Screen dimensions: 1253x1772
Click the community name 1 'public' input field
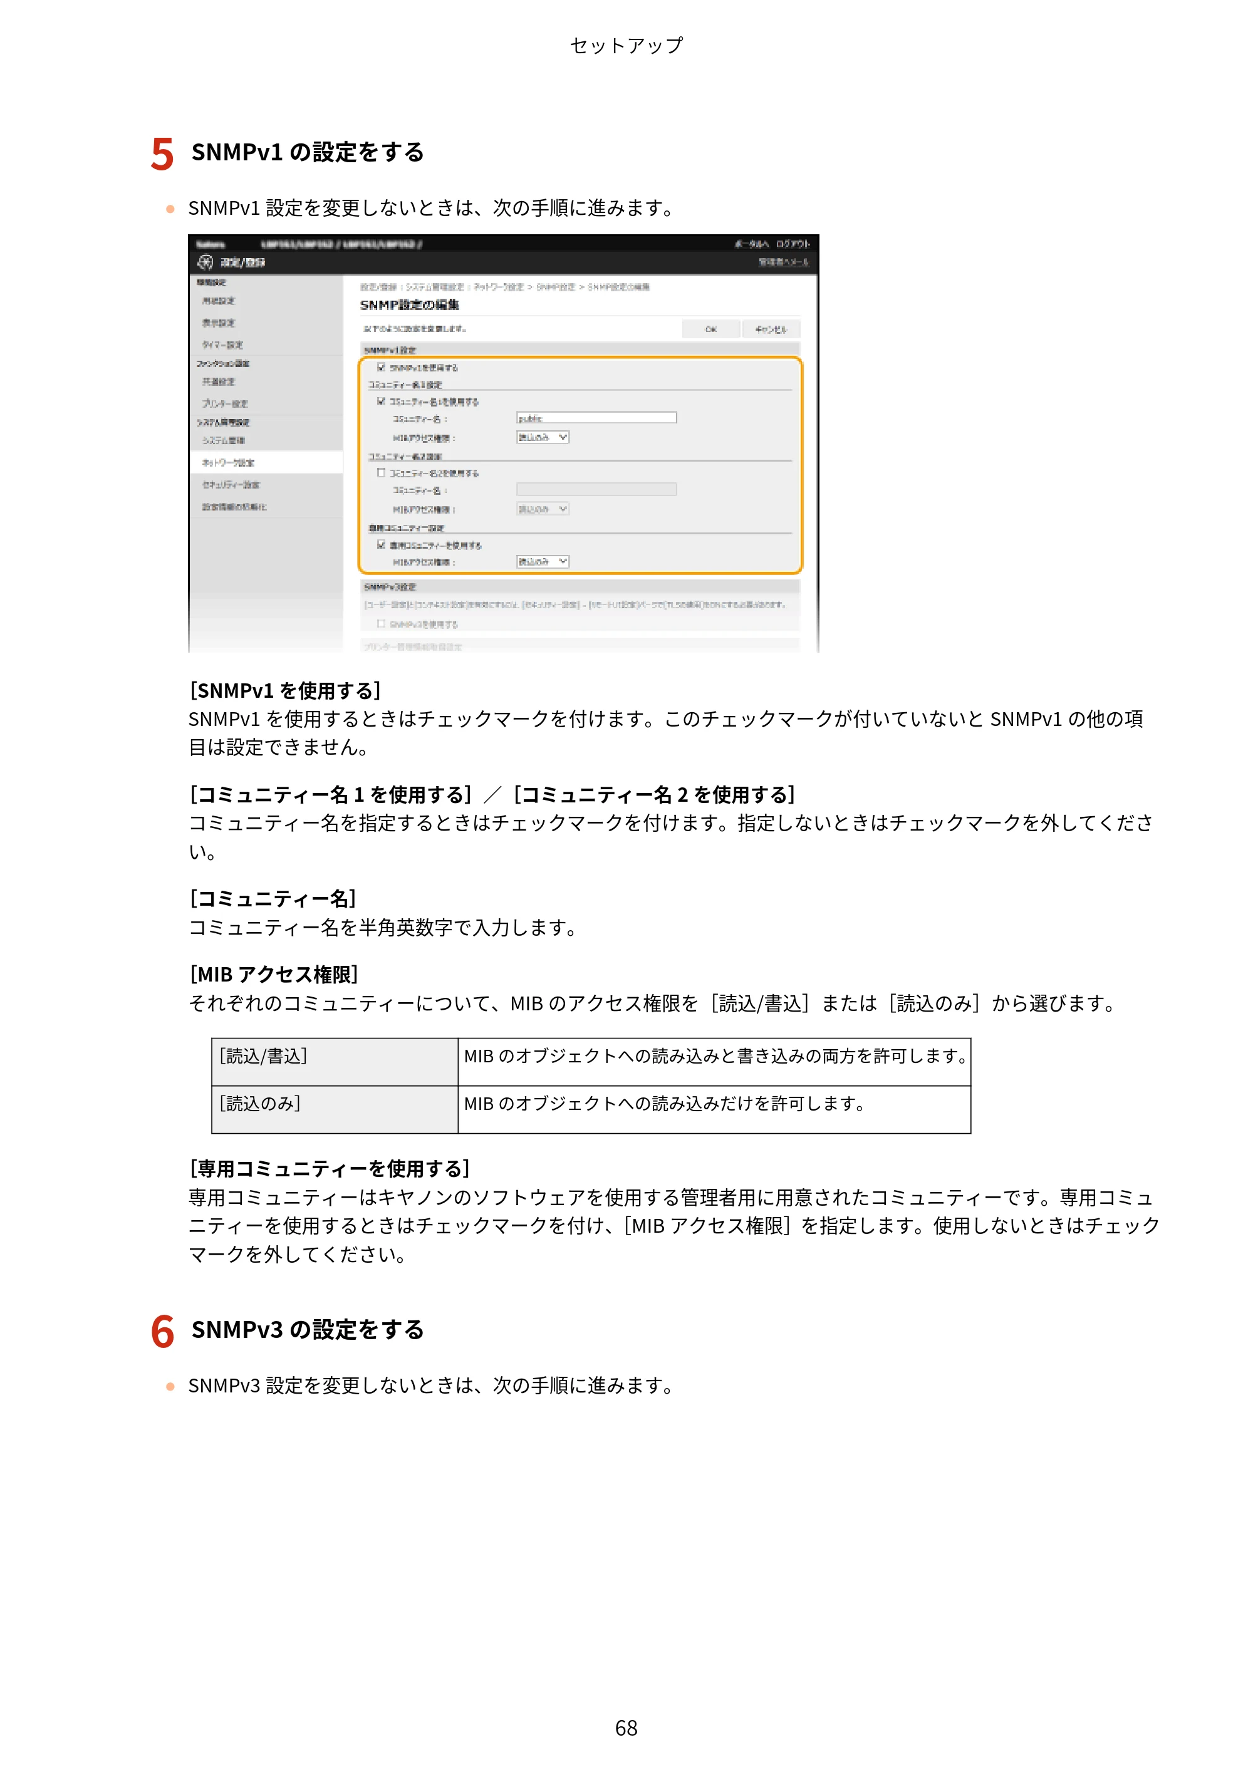[596, 418]
